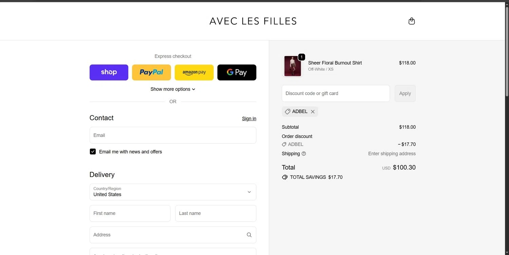This screenshot has width=509, height=255.
Task: Open the Country/Region dropdown
Action: point(173,192)
